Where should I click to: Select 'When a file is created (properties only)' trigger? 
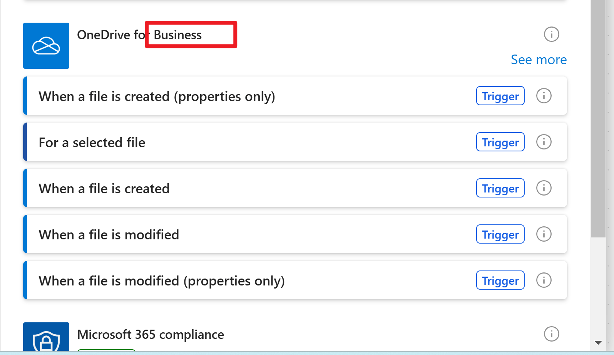(295, 96)
